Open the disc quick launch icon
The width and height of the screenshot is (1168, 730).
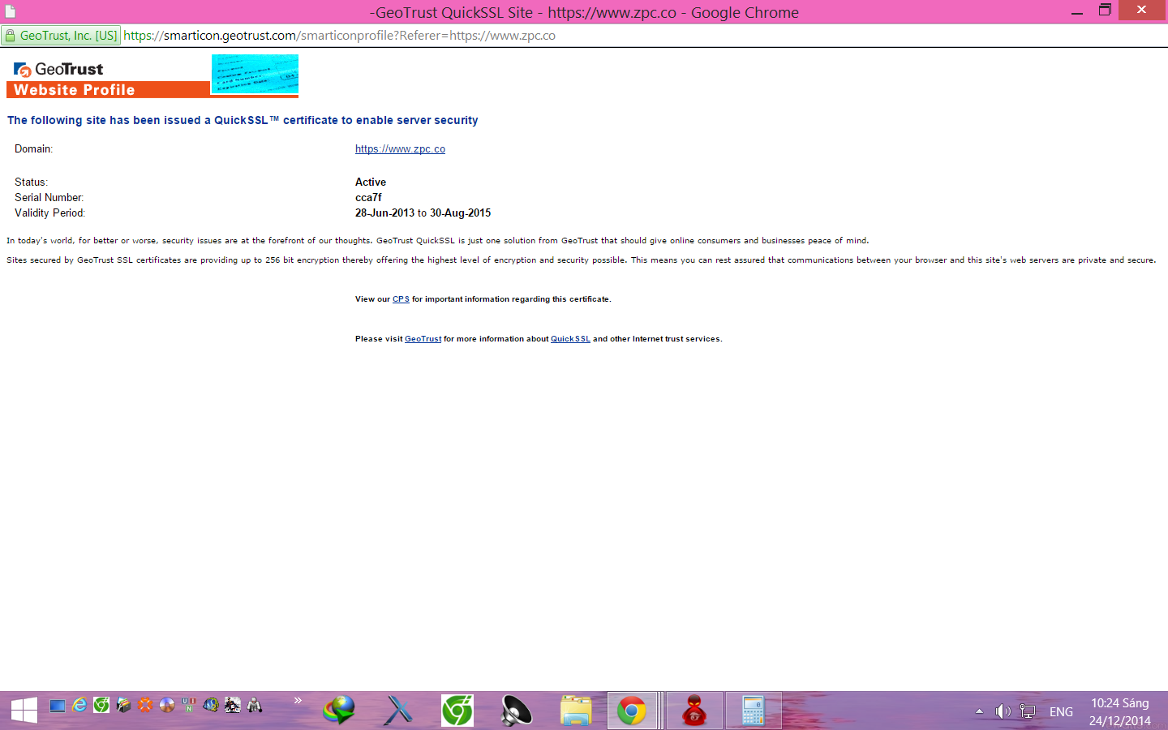[167, 706]
